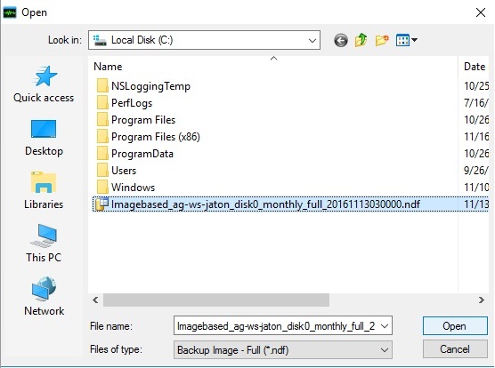This screenshot has width=495, height=368.
Task: Browse Network from the places sidebar
Action: tap(44, 297)
